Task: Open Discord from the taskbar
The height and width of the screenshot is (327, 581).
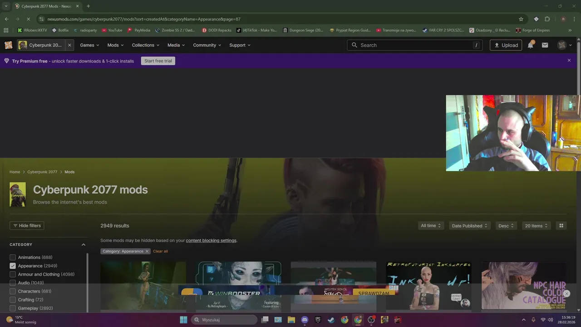Action: pos(305,320)
